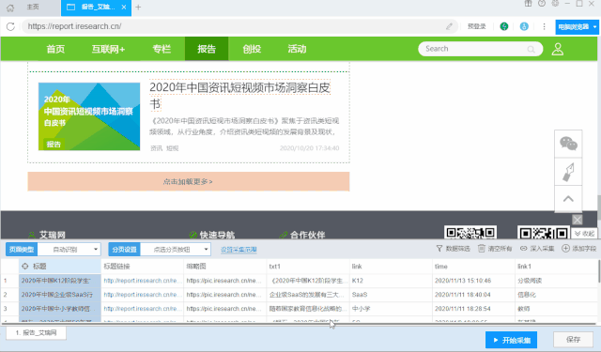This screenshot has height=352, width=601.
Task: Switch to 1. 报告_艾瑞网 task tab
Action: (x=36, y=333)
